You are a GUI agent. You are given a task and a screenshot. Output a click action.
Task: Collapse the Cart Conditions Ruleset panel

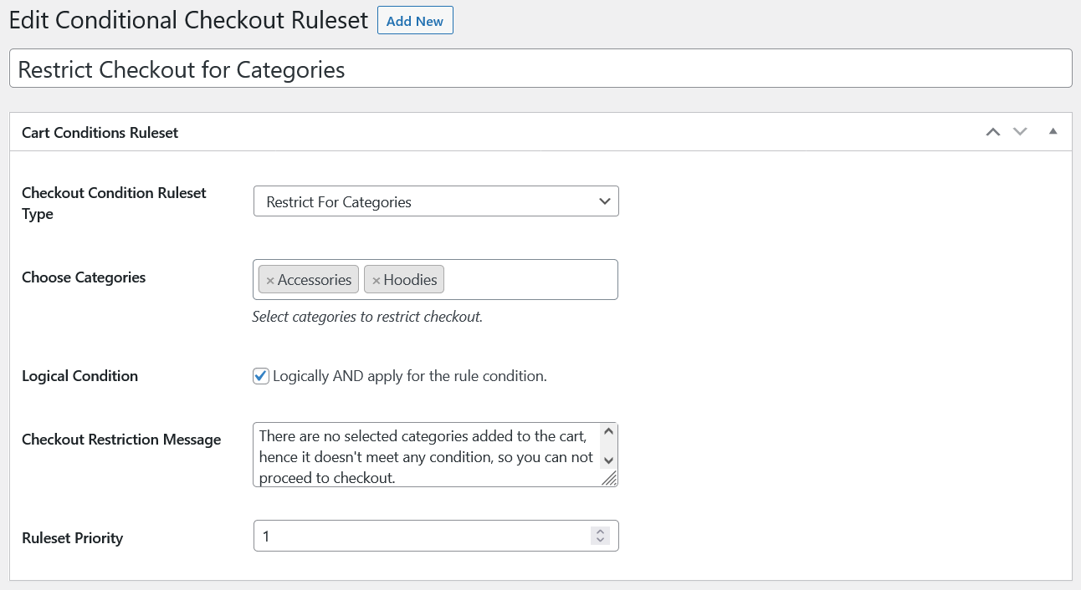[1053, 132]
